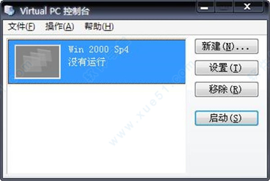Click the Virtual PC 控制台 title text
Screen dimensions: 270x181
tap(55, 11)
